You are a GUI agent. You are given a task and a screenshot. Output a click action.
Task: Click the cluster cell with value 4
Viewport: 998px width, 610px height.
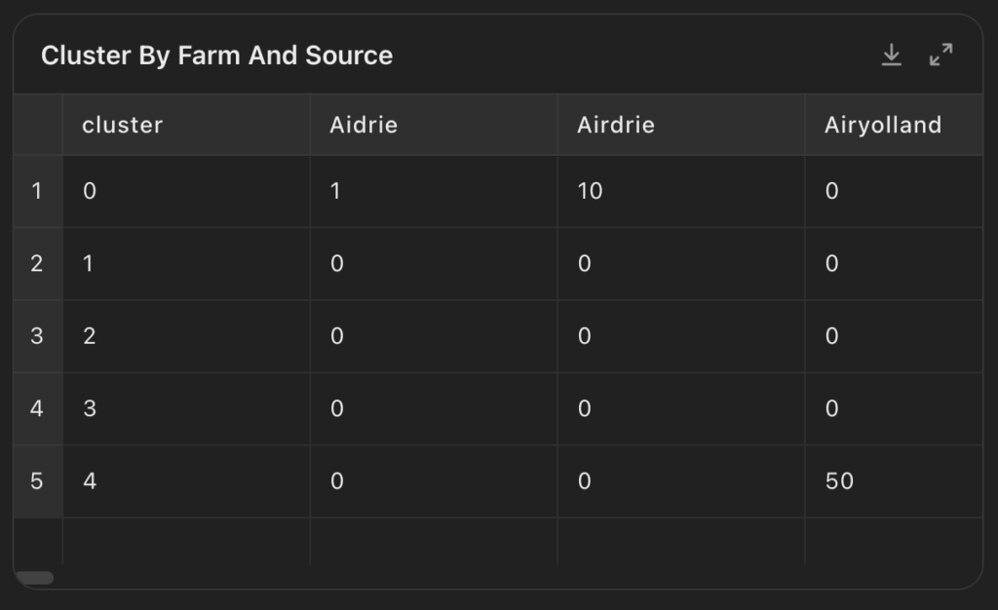pos(186,481)
